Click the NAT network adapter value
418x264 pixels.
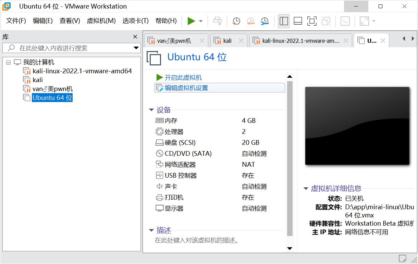point(248,164)
